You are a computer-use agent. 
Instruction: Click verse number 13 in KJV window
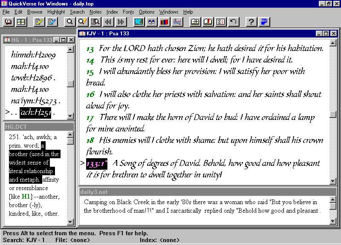coord(90,49)
